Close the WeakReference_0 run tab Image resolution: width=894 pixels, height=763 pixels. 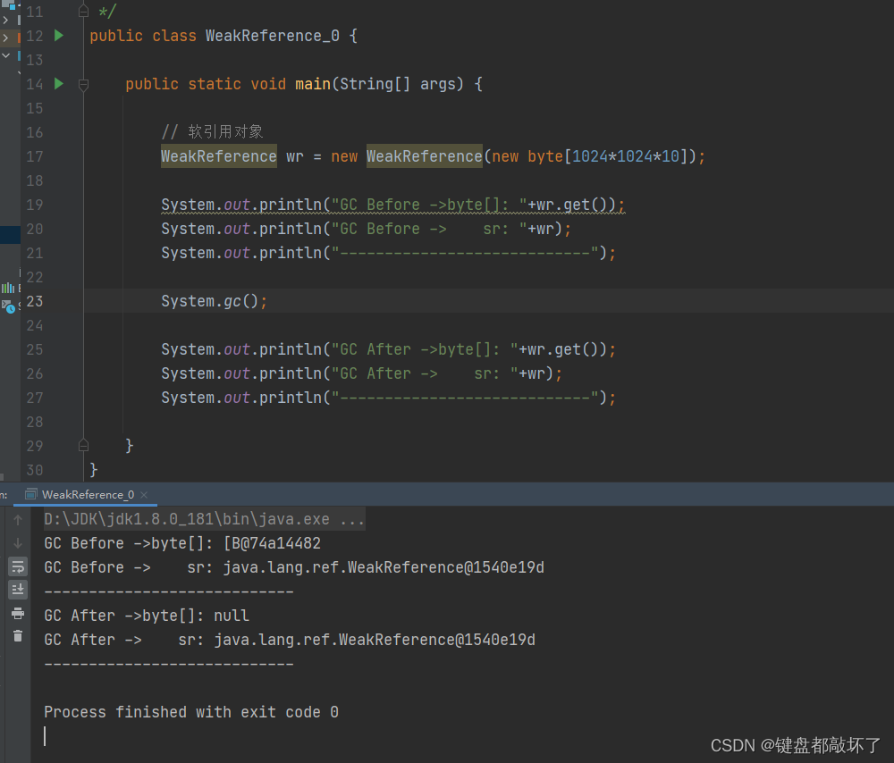pyautogui.click(x=144, y=494)
